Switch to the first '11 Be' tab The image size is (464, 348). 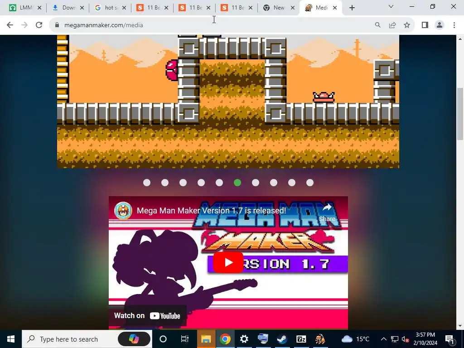152,8
